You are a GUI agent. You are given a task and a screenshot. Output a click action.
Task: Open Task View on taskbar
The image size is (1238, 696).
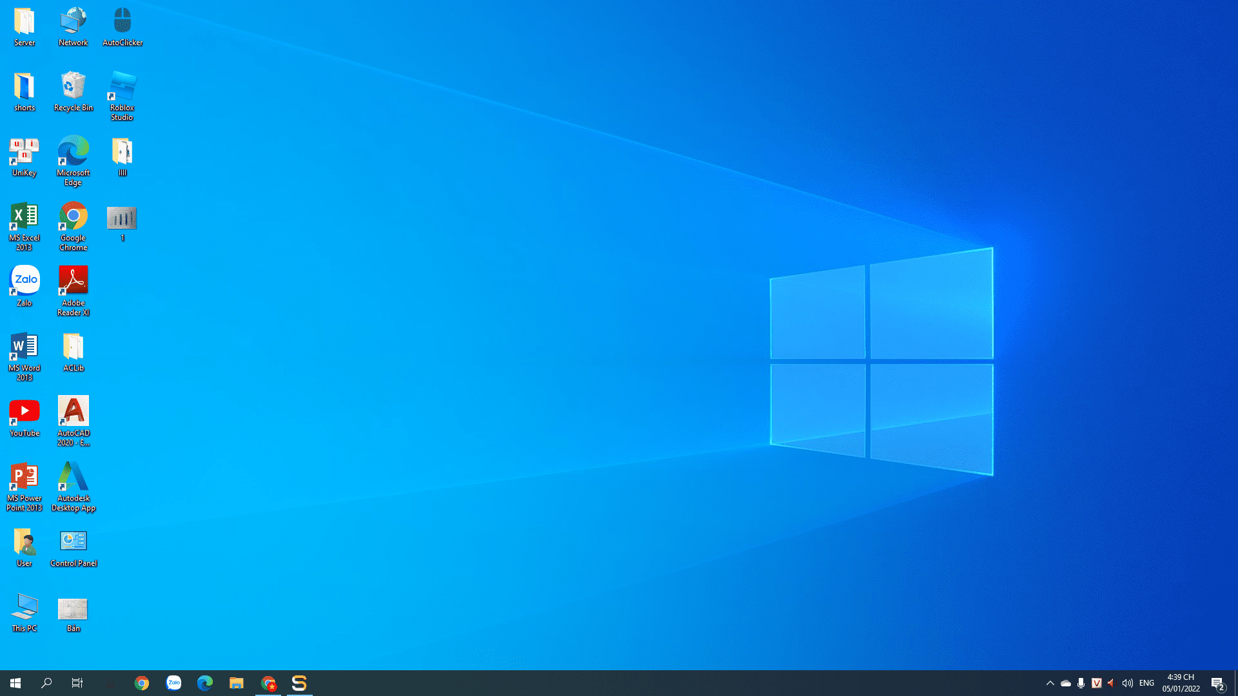pyautogui.click(x=77, y=683)
